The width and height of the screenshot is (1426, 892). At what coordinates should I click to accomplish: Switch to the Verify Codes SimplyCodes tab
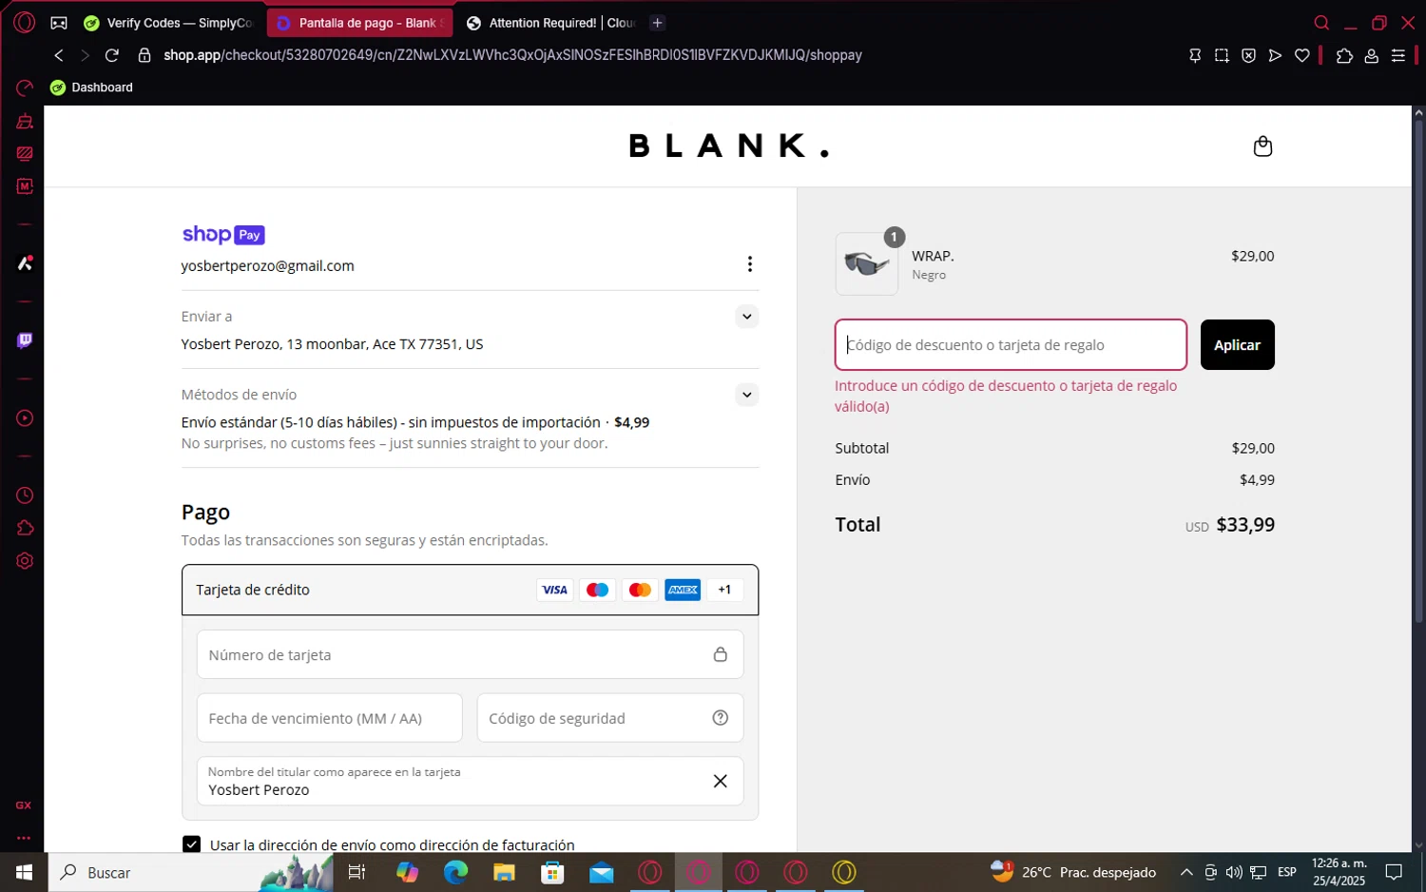(169, 23)
